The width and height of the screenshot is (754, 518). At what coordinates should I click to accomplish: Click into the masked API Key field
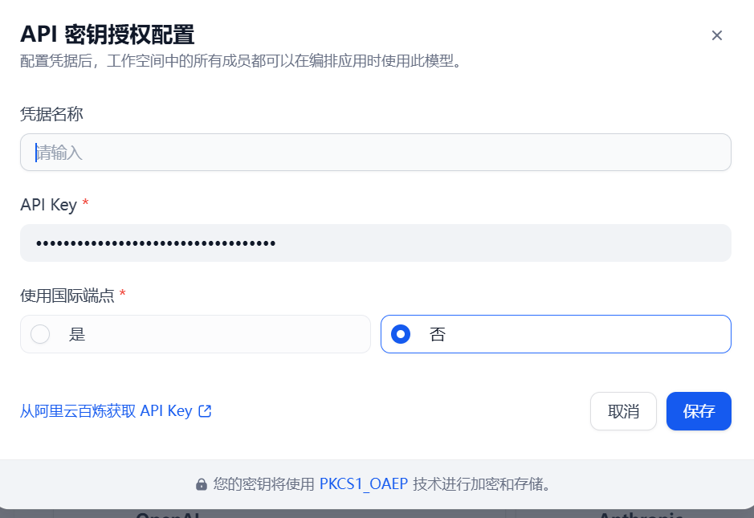376,243
